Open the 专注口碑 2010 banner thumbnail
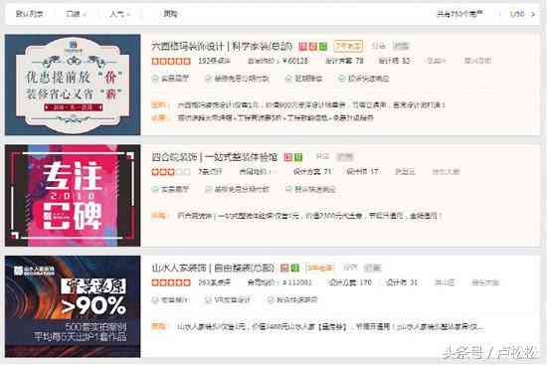547x365 pixels. pyautogui.click(x=73, y=195)
